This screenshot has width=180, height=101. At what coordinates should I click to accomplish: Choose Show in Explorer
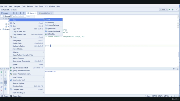coord(27,83)
